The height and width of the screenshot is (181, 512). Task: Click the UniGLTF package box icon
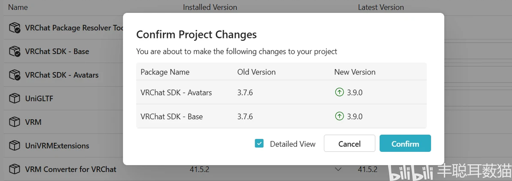tap(14, 98)
